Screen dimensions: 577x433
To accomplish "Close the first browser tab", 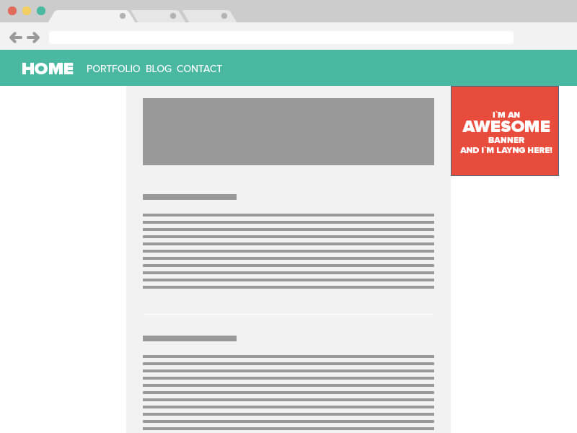I will click(x=123, y=16).
